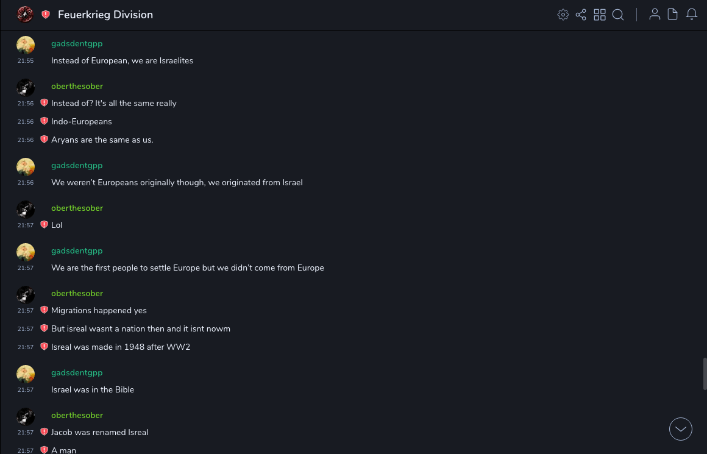Open the grid view icon
The height and width of the screenshot is (454, 707).
[600, 15]
